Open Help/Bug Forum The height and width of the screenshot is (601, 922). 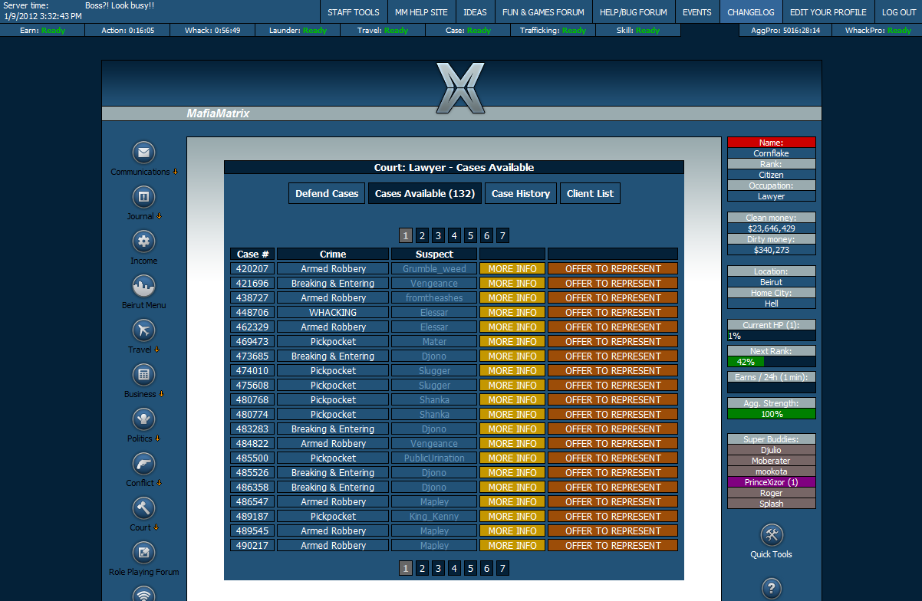click(633, 11)
